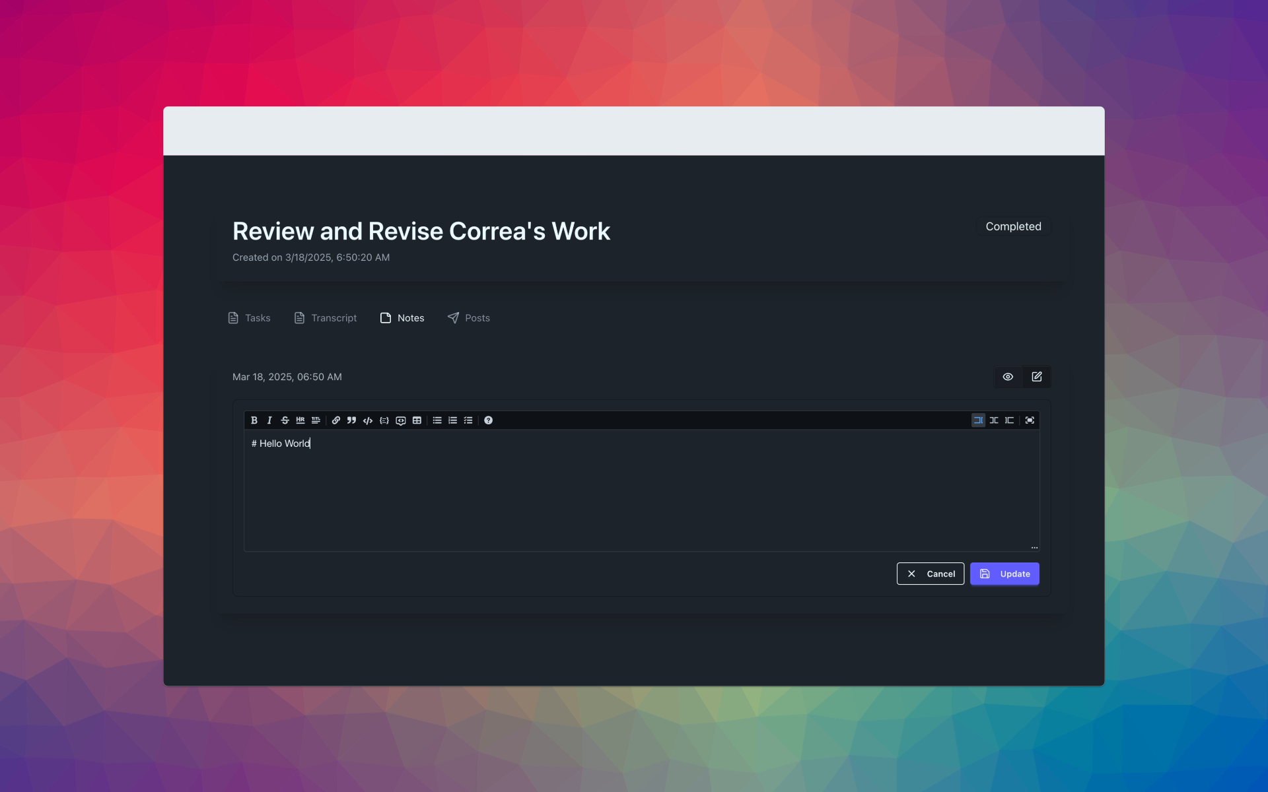Toggle fullscreen editor mode

coord(1030,420)
